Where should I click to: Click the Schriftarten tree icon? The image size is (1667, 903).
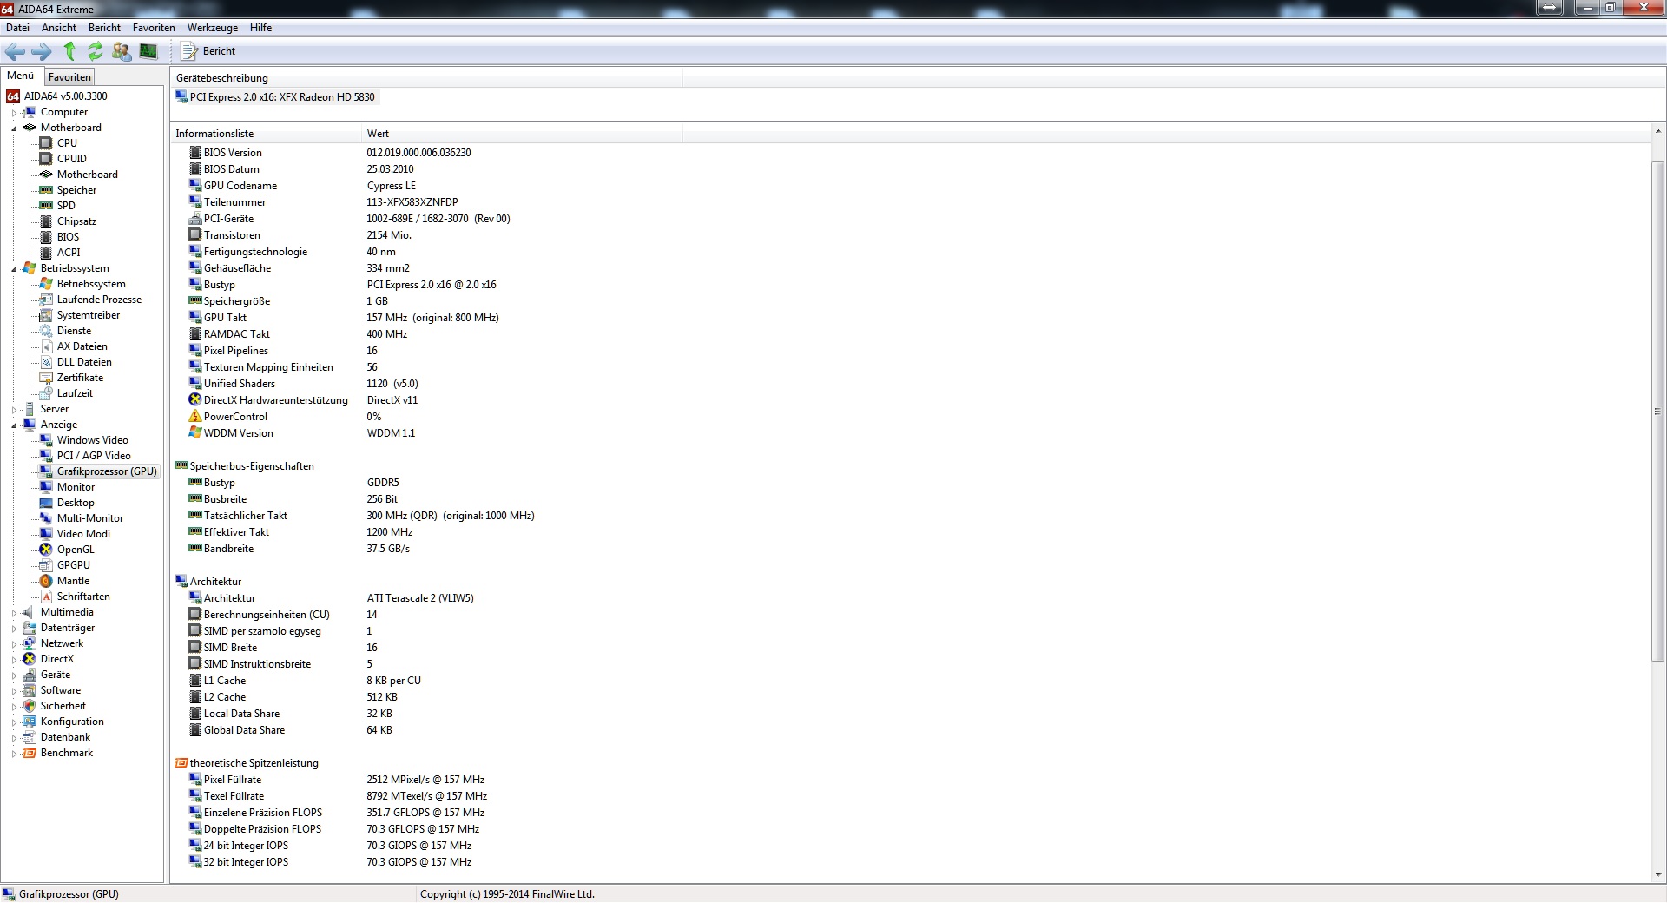46,597
